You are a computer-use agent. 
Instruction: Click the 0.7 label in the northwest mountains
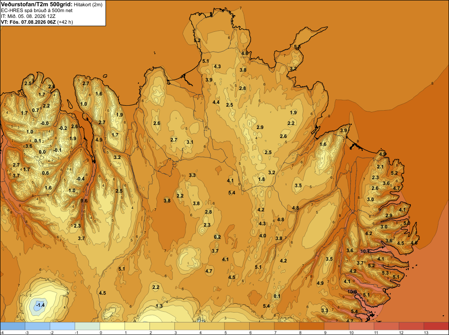35,110
